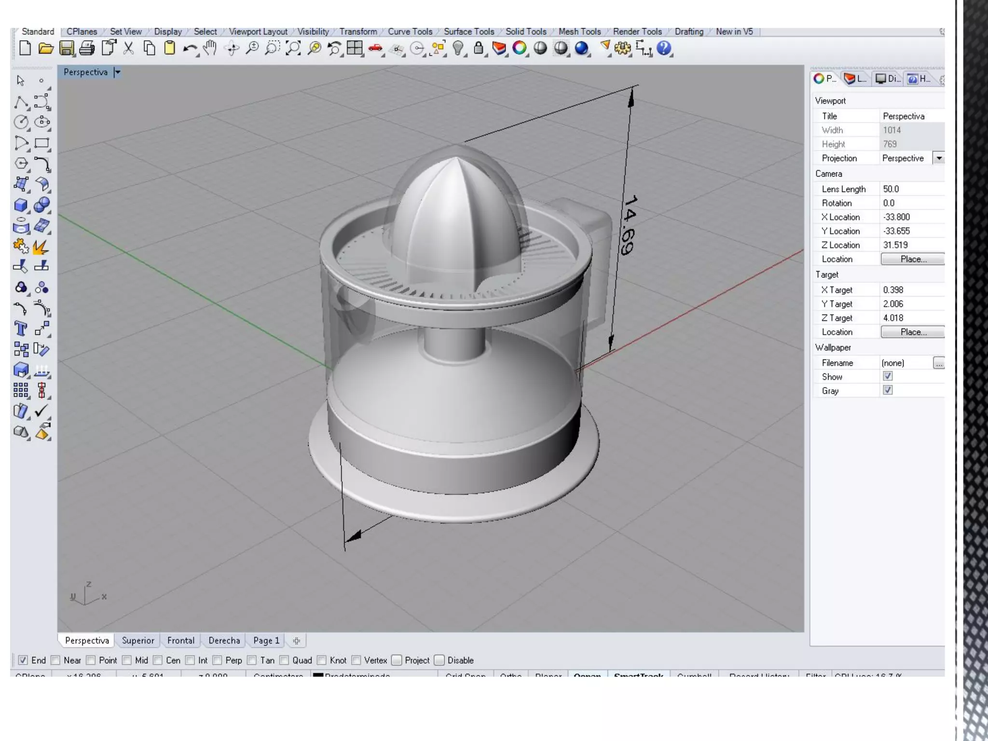Click the Wallpaper Filename browse button
The height and width of the screenshot is (741, 988).
point(938,363)
